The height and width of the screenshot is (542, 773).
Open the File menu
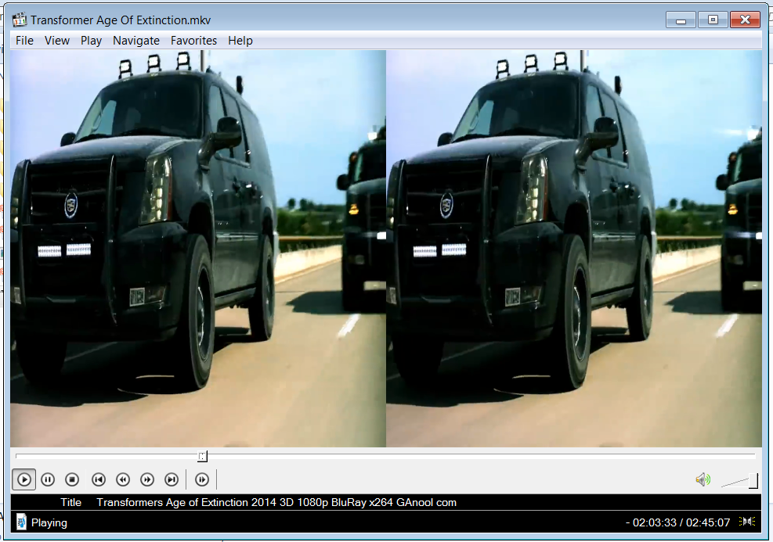(x=24, y=41)
